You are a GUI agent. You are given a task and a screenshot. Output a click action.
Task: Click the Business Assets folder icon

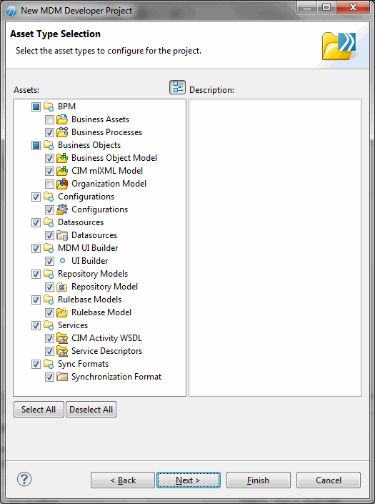(62, 119)
